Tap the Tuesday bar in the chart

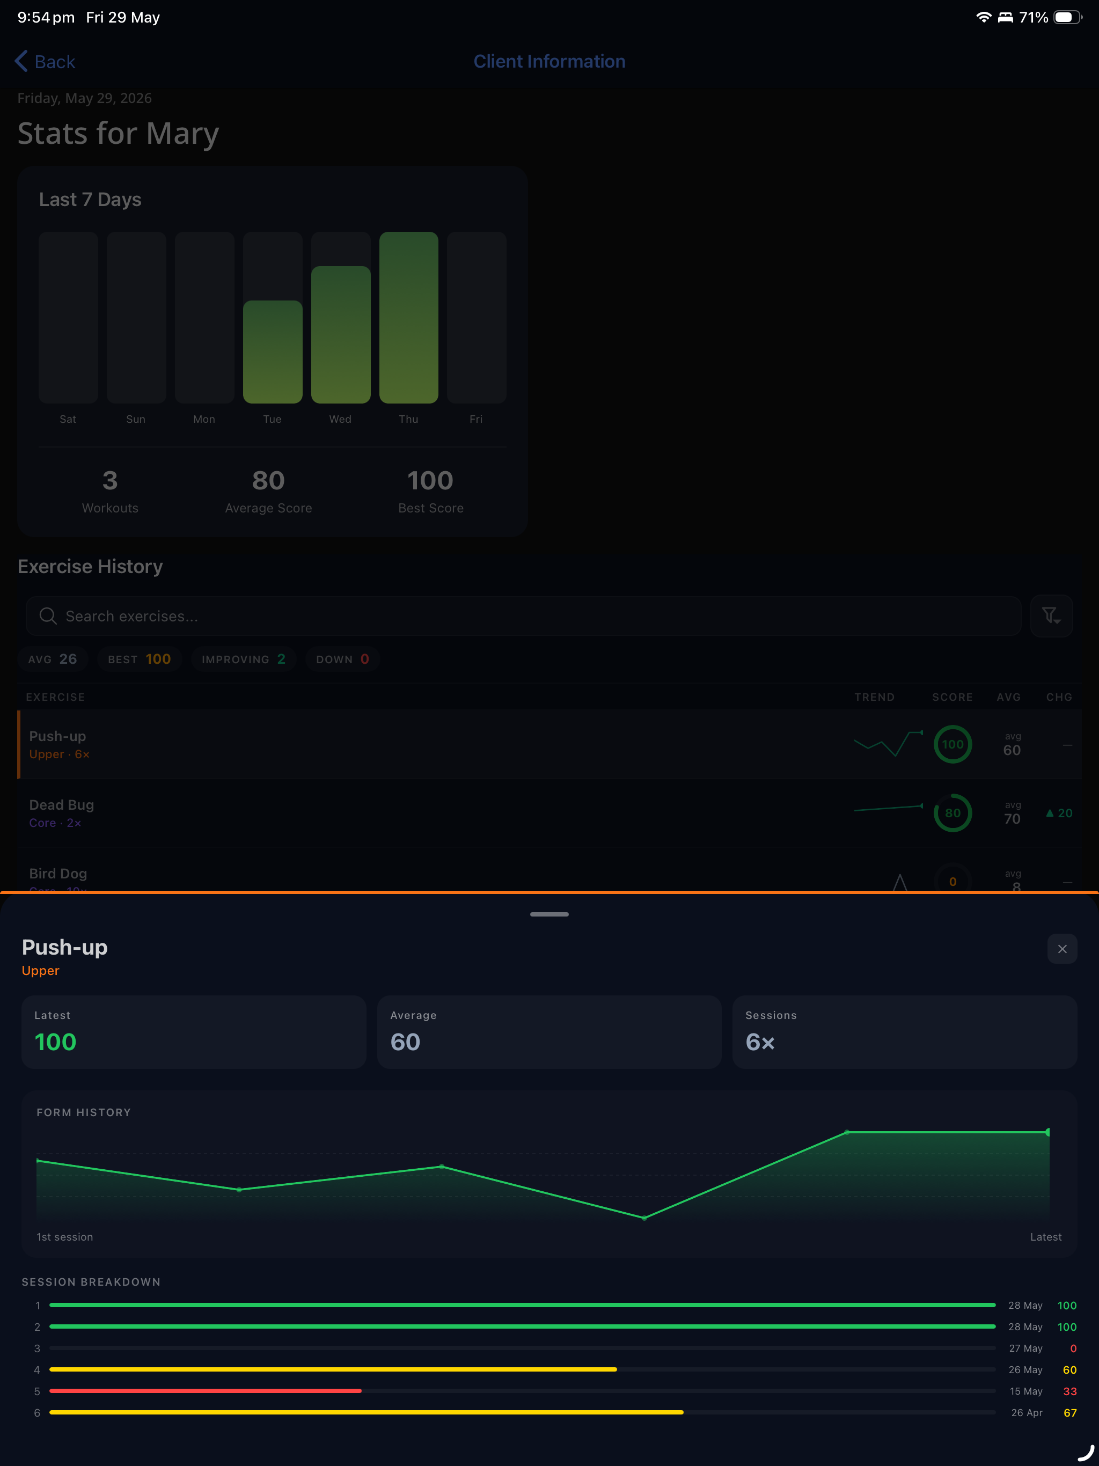273,352
